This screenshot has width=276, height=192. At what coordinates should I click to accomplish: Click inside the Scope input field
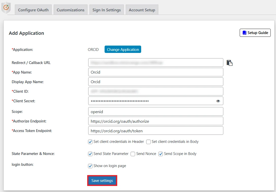[x=156, y=111]
